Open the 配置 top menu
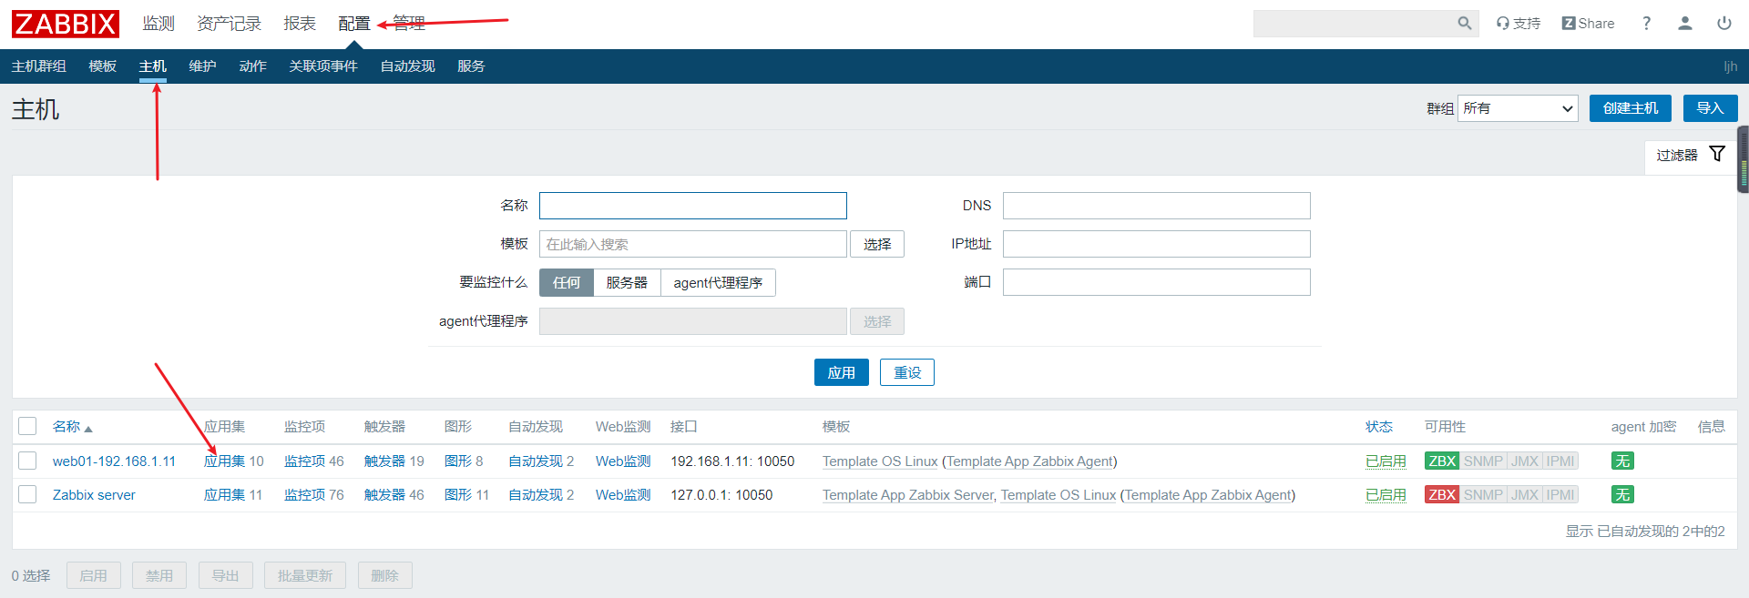The image size is (1749, 598). point(354,24)
